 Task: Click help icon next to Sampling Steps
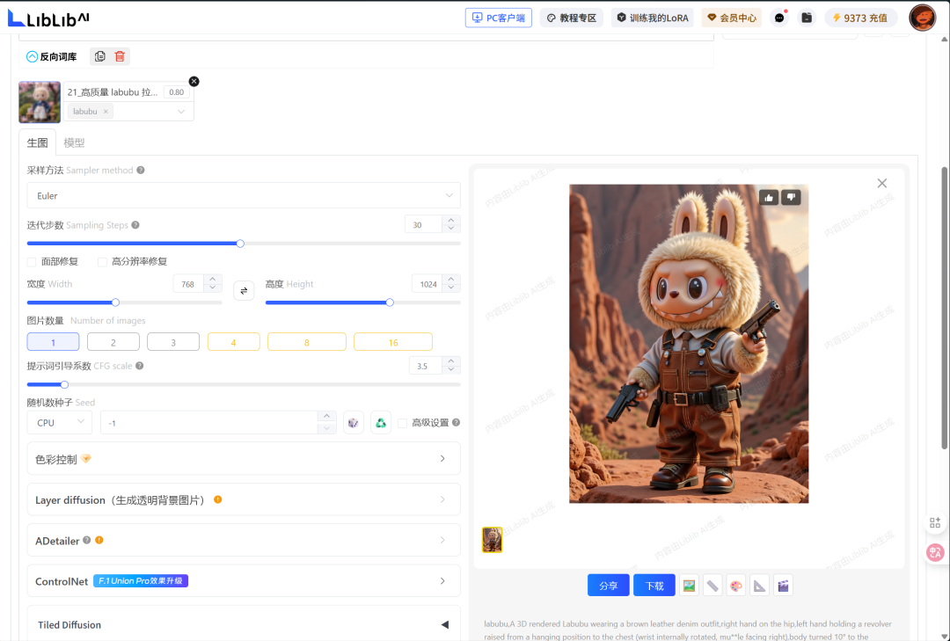click(135, 225)
